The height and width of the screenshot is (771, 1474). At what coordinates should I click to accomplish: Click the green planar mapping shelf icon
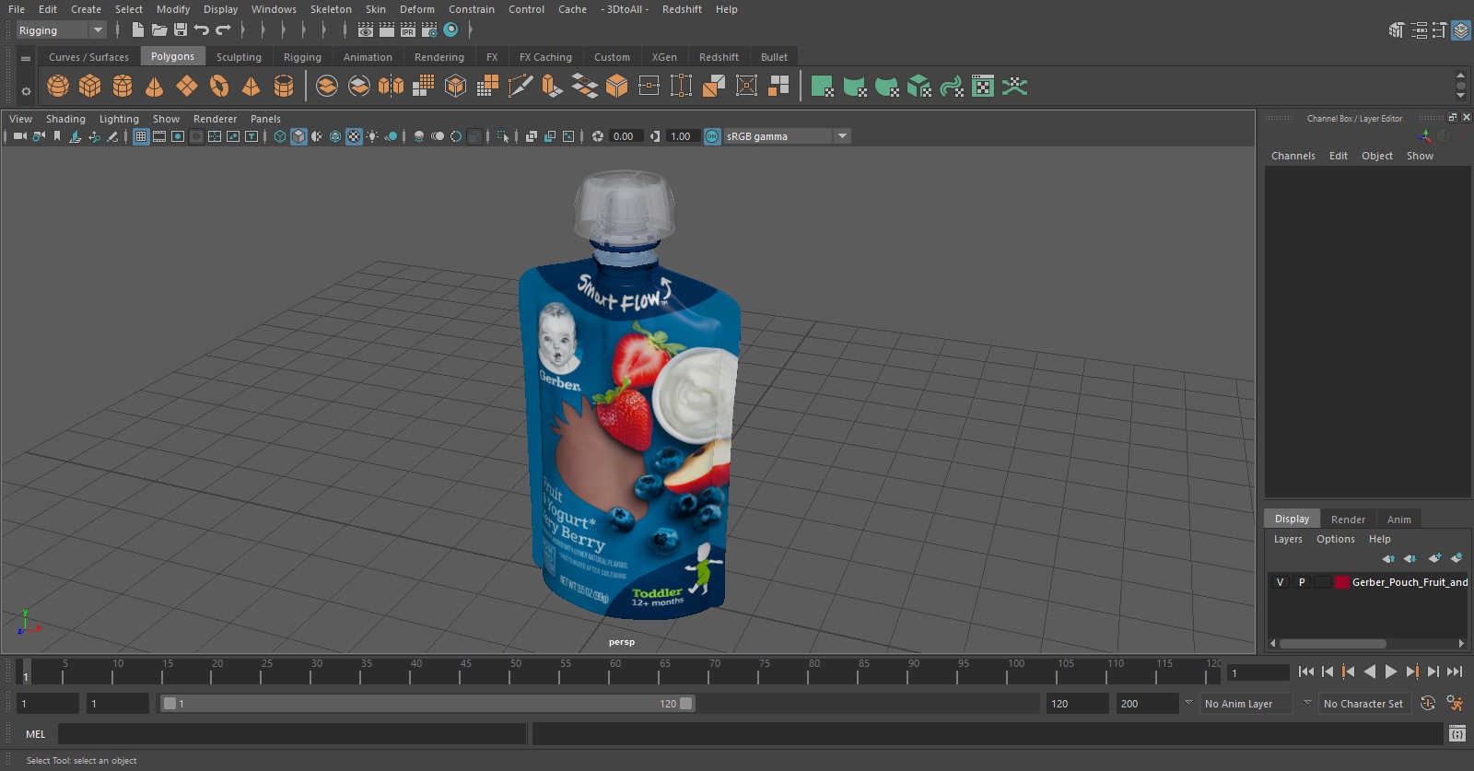pos(822,87)
